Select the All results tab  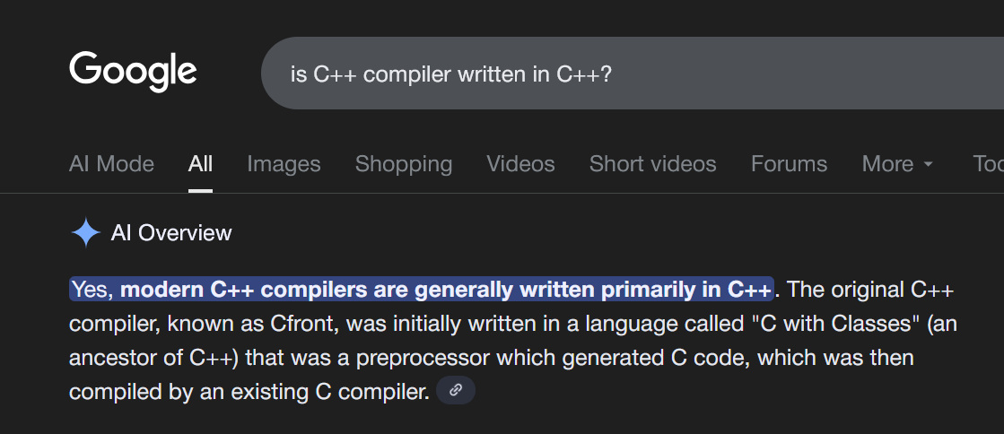[x=200, y=164]
